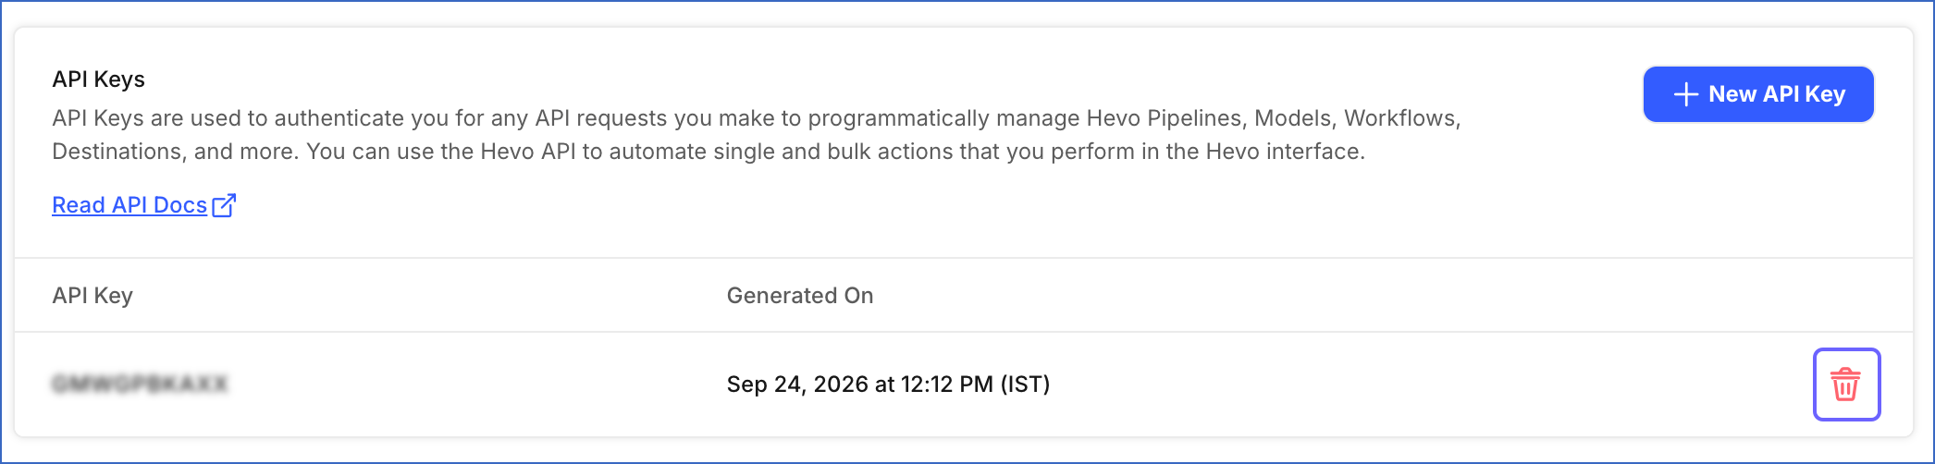This screenshot has height=464, width=1935.
Task: Delete the API key with the trash icon
Action: click(1846, 385)
